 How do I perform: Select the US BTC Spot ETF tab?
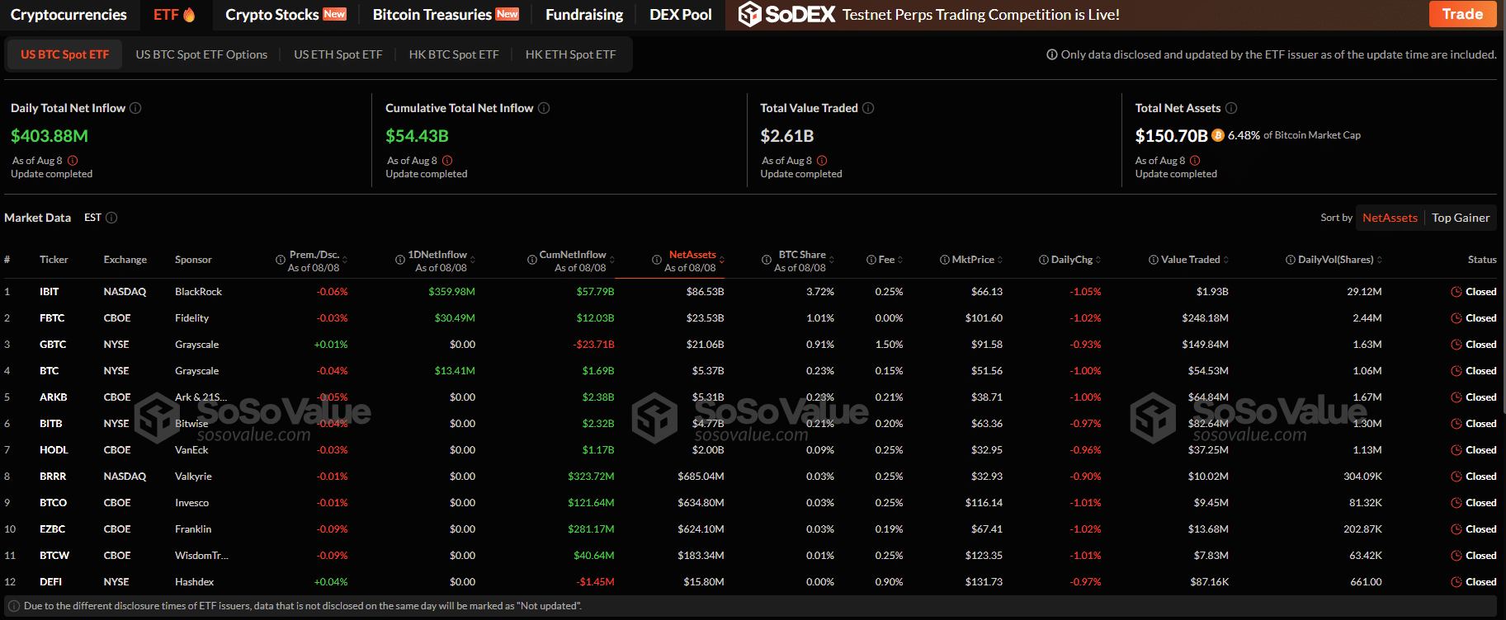point(65,54)
